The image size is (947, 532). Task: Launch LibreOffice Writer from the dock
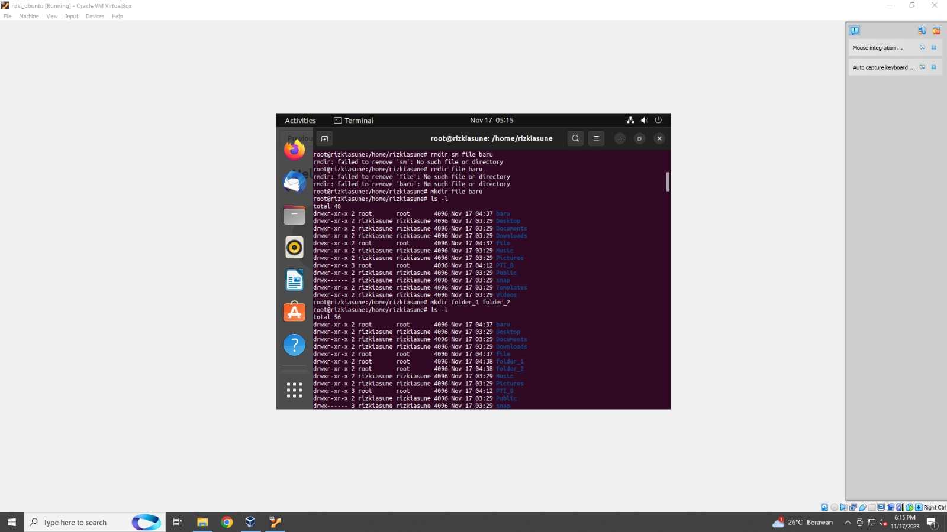click(x=294, y=280)
